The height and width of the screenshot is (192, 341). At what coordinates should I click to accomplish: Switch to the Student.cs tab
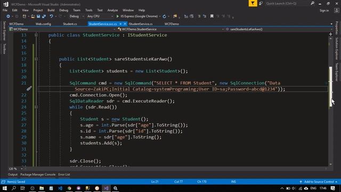tap(70, 24)
